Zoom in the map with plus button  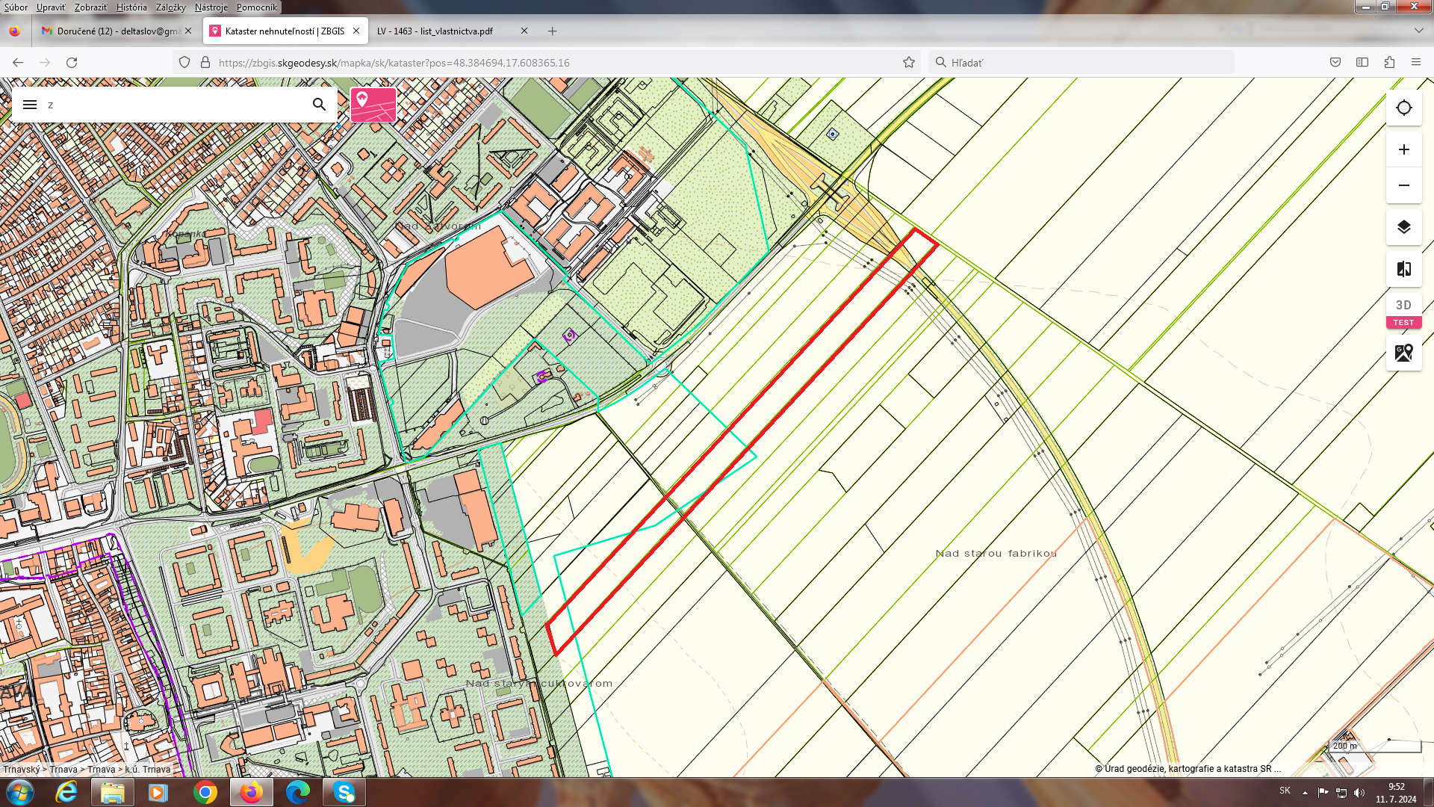1403,149
